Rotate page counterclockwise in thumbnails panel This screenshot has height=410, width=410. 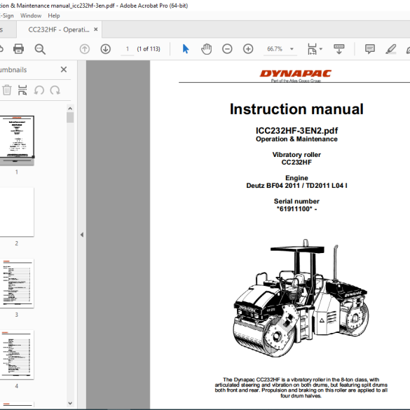39,90
